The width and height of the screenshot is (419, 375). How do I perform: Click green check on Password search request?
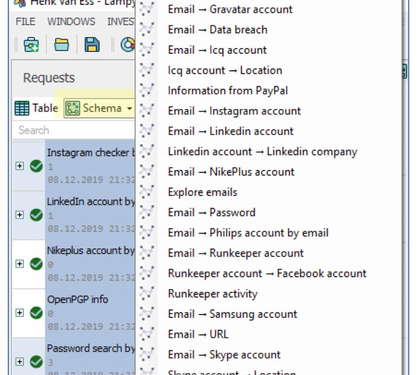click(x=36, y=362)
